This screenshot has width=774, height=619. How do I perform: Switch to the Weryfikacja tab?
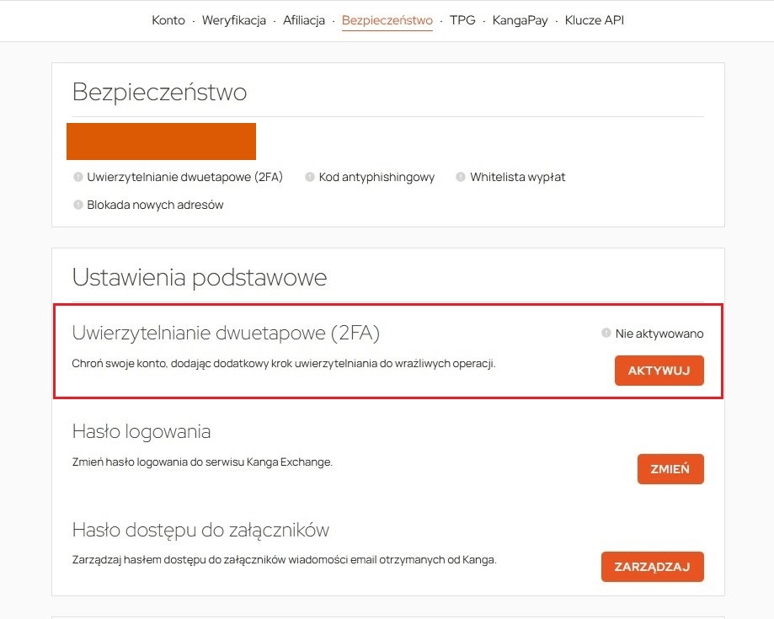(234, 20)
